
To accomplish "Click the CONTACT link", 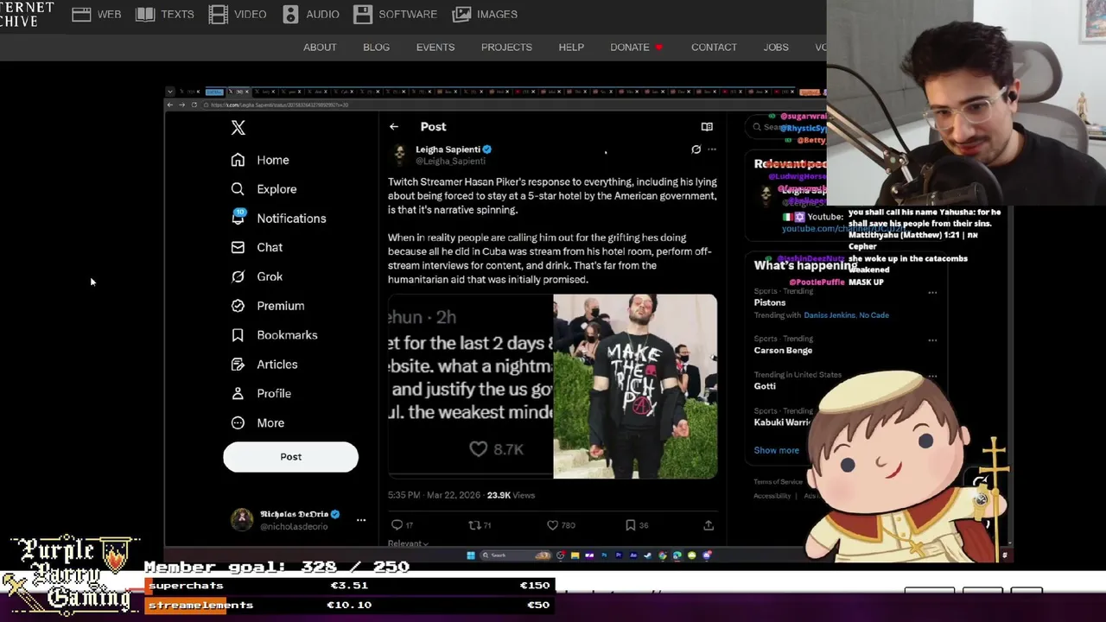I will 714,48.
